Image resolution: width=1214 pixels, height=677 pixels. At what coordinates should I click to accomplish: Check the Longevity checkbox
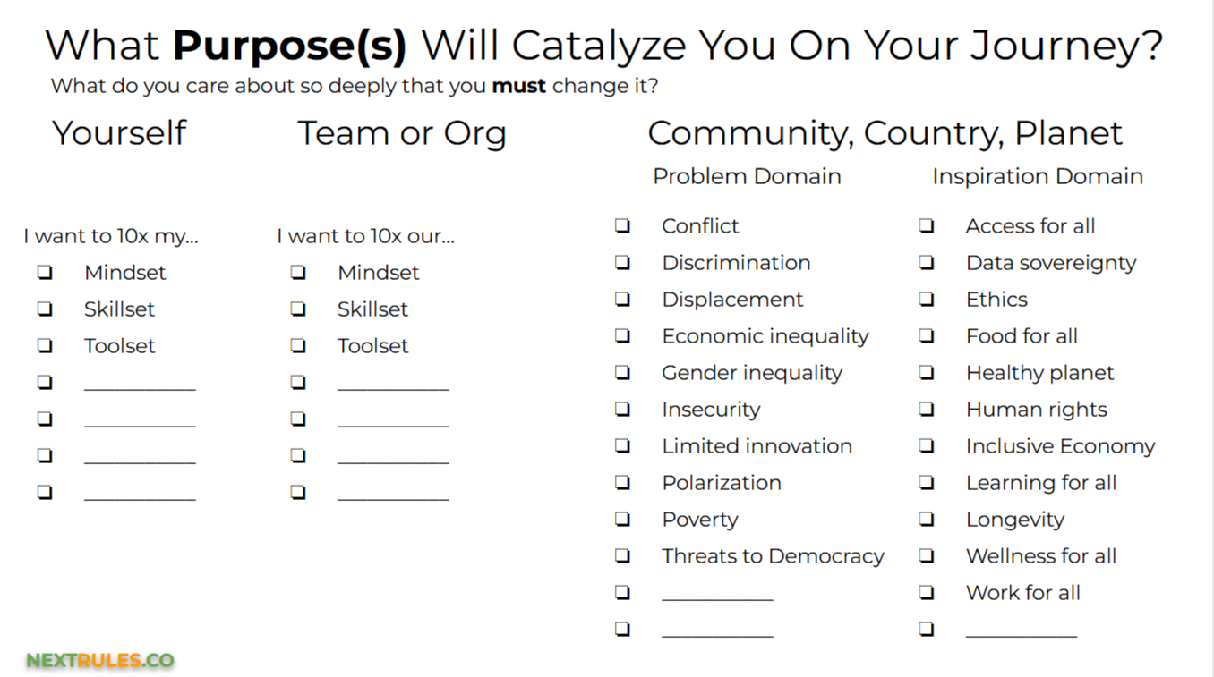927,520
